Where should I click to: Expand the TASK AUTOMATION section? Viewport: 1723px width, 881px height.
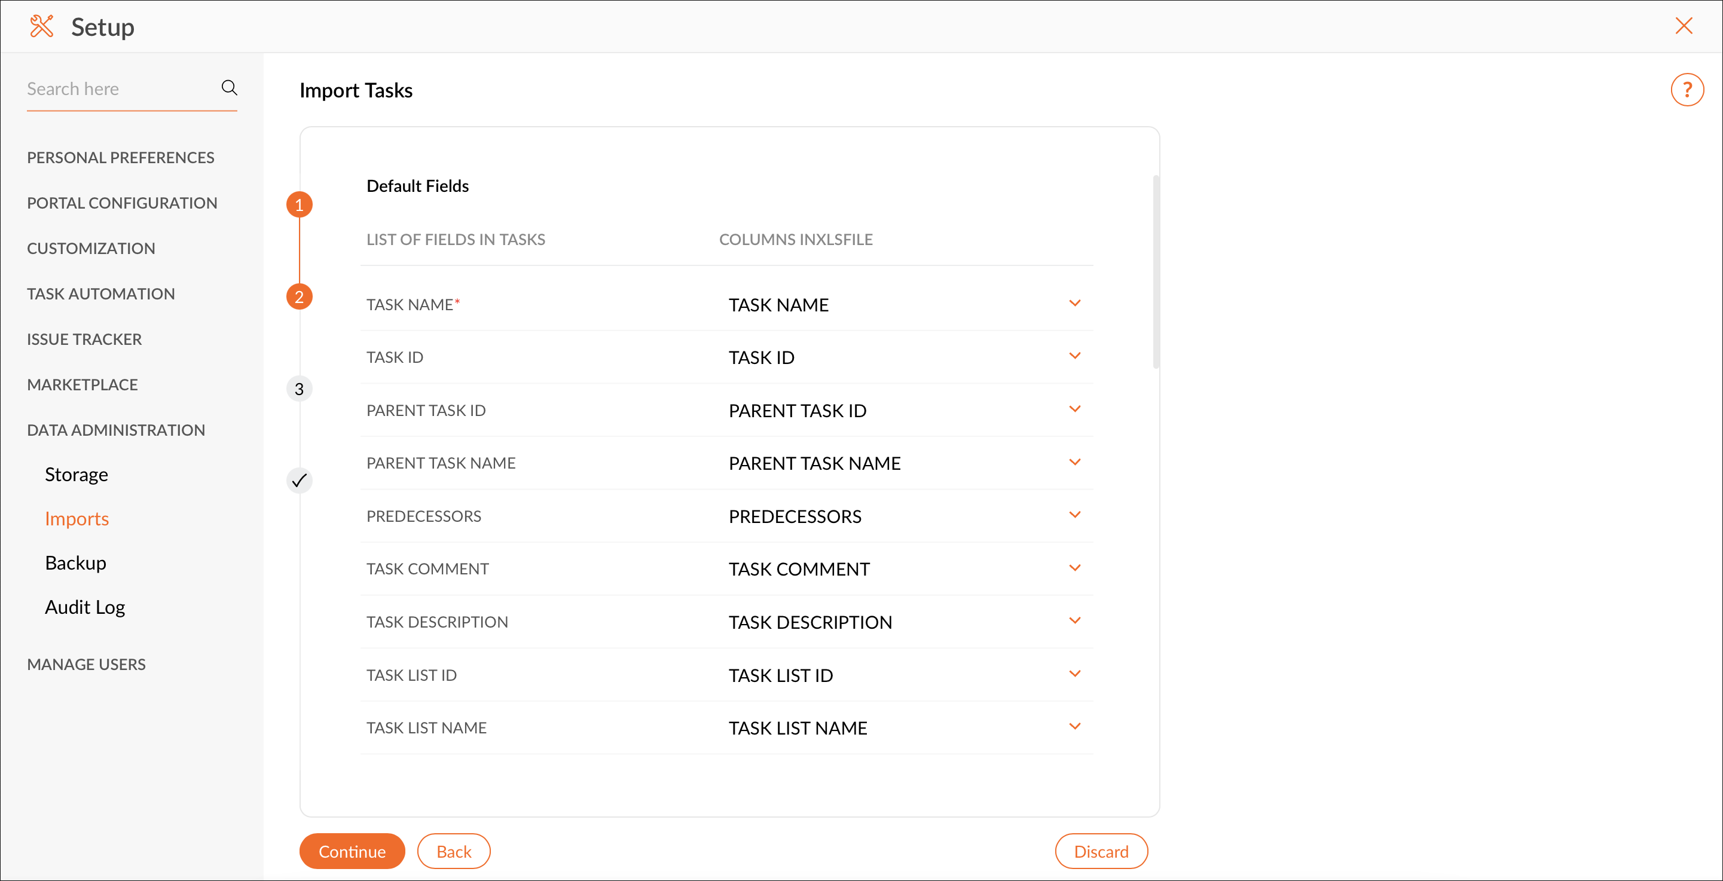pos(101,293)
